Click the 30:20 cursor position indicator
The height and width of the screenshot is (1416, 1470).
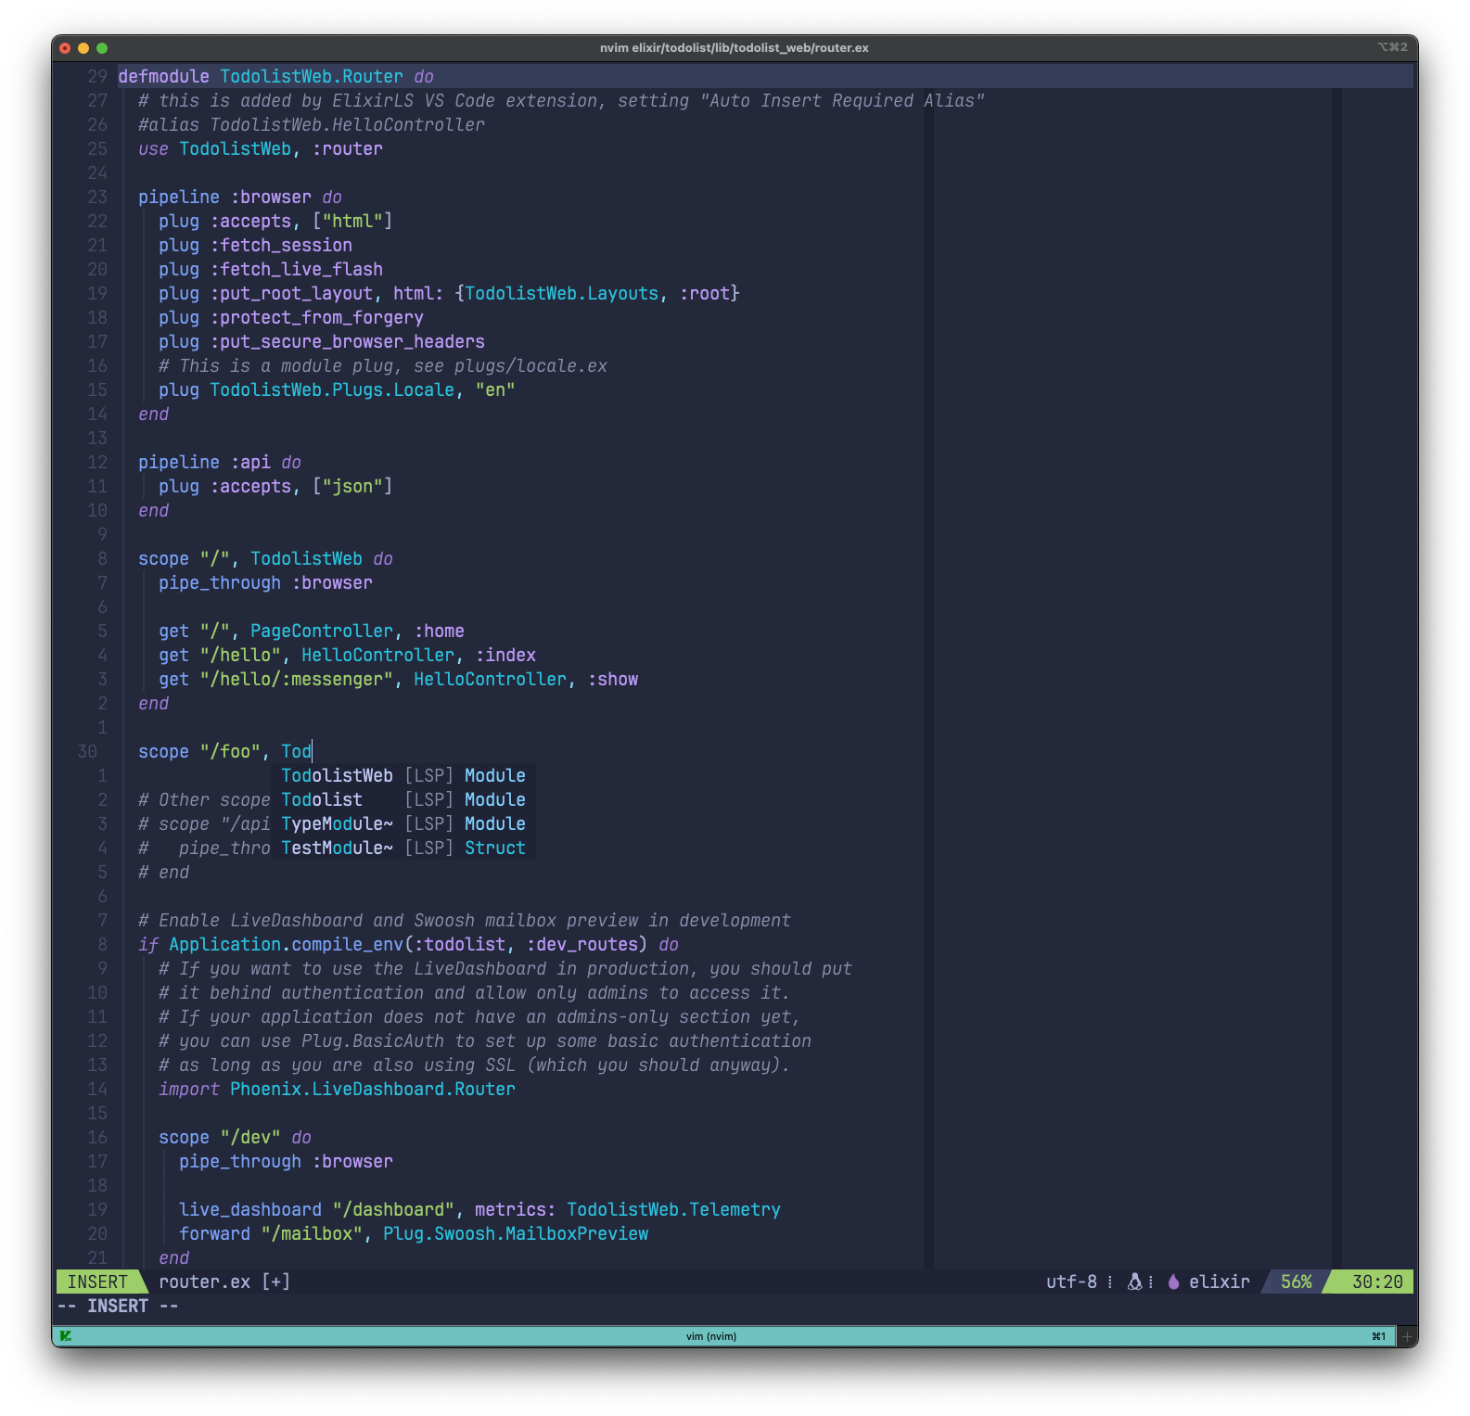1377,1282
